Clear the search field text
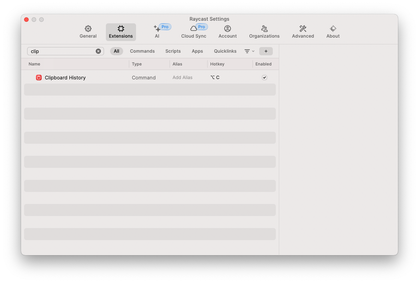The image size is (419, 283). pos(98,51)
